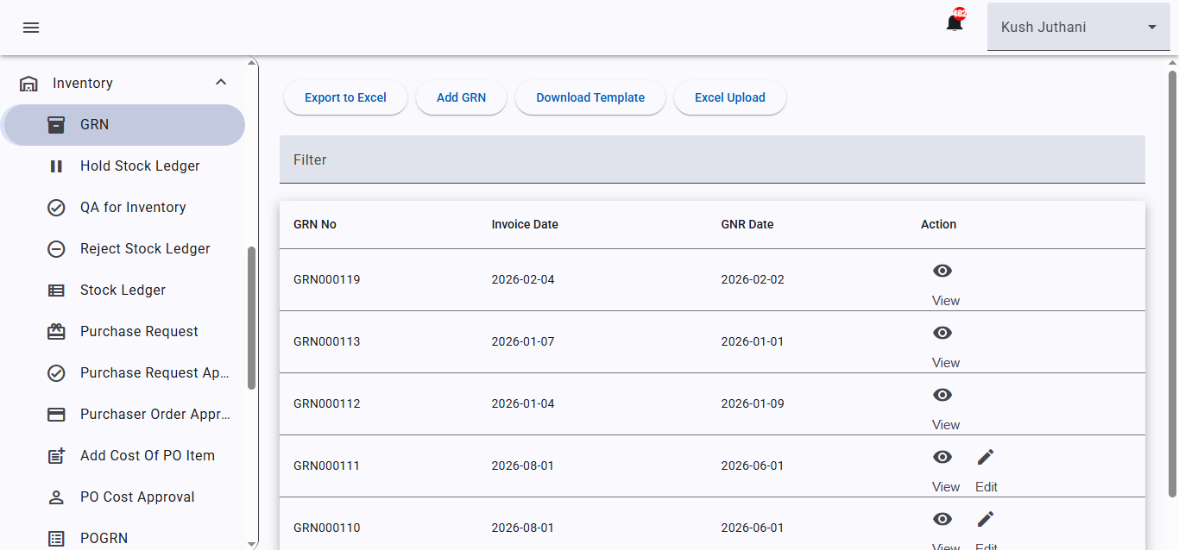
Task: Click the Export to Excel button
Action: (x=345, y=97)
